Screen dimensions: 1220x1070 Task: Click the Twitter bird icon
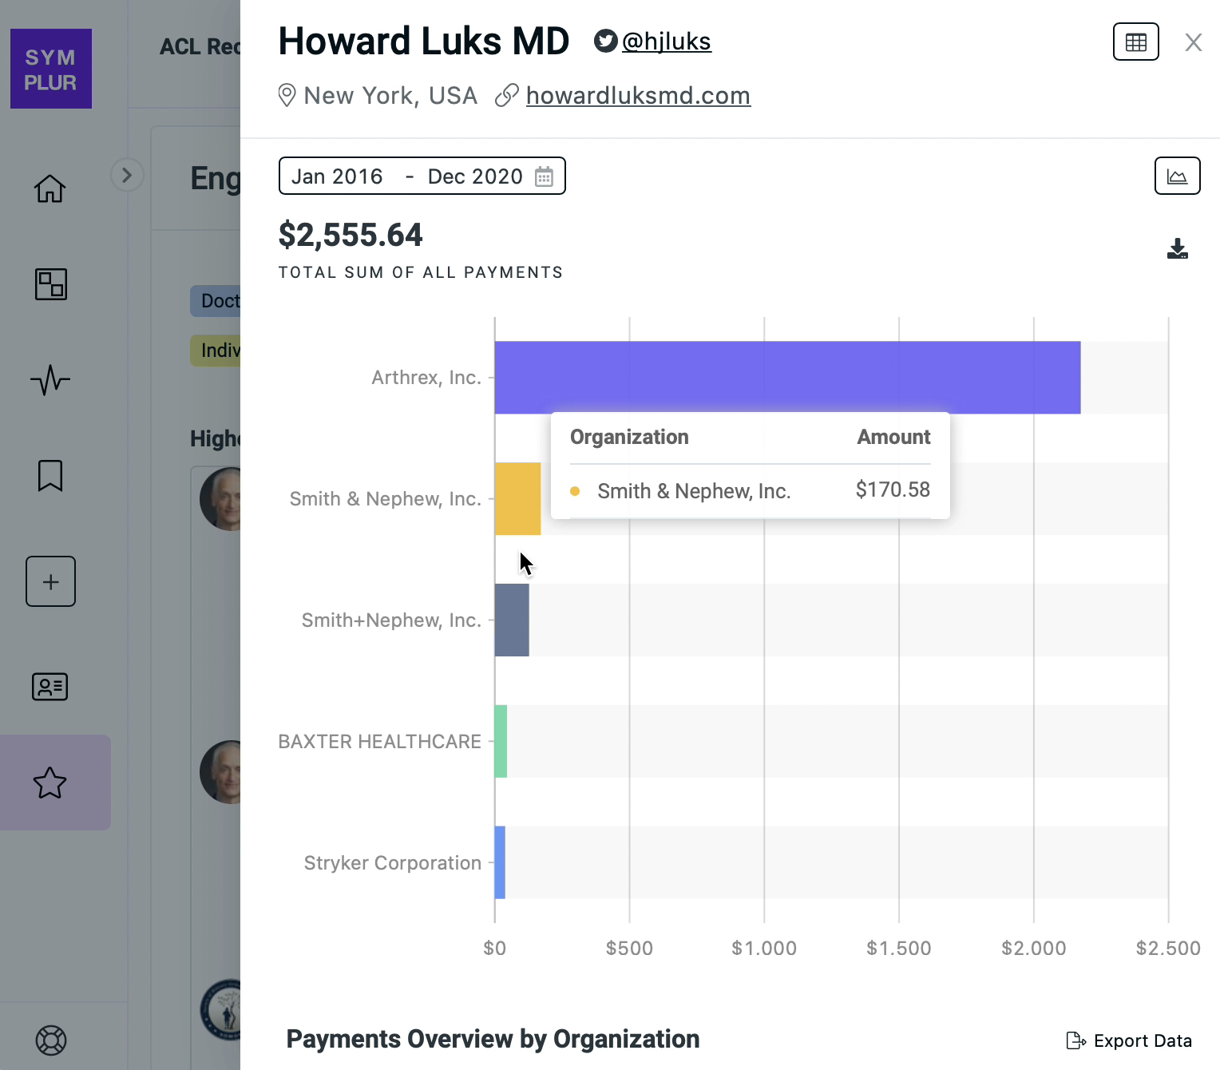(606, 41)
